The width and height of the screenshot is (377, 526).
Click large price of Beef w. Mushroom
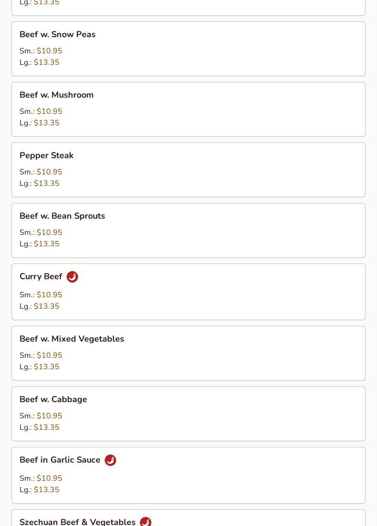coord(47,123)
